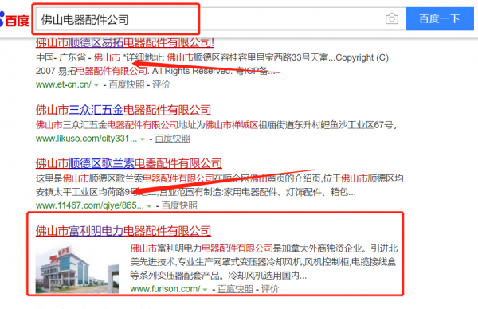Click the www.furison.com/ green URL
Viewport: 478px width, 309px height.
[165, 289]
